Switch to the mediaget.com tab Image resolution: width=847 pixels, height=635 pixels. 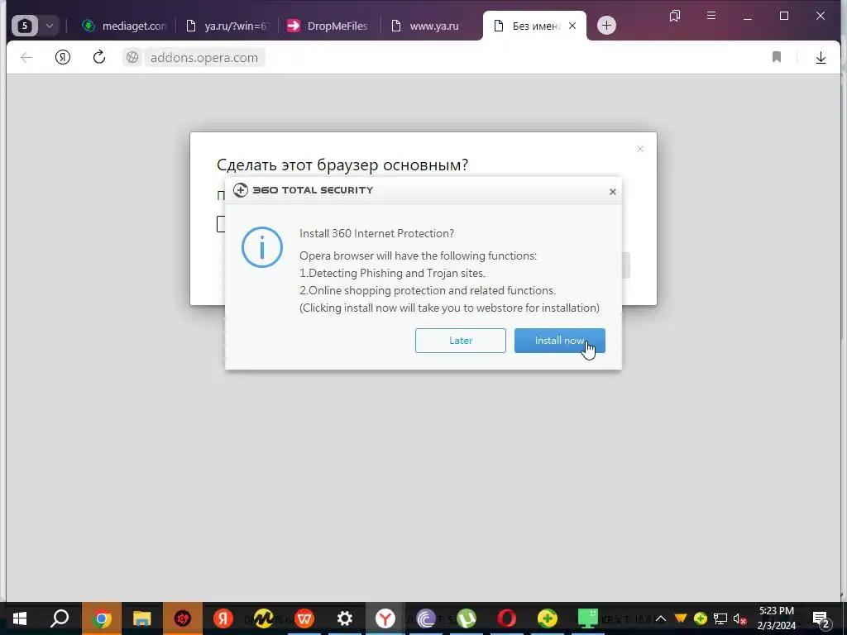(x=124, y=26)
